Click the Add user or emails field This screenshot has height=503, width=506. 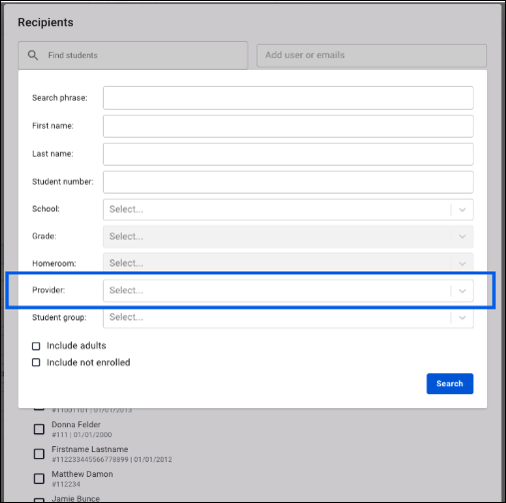coord(371,56)
